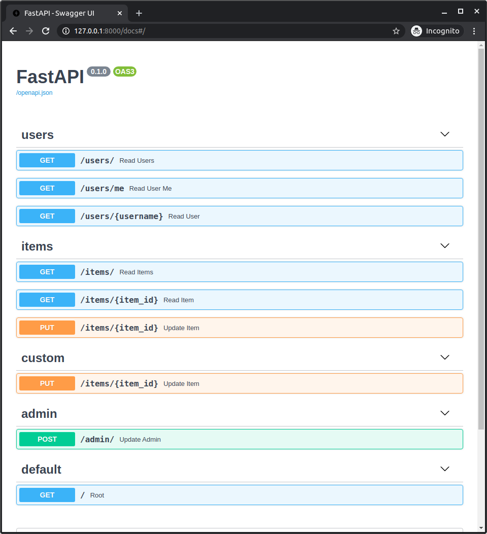Click the Incognito badge in the toolbar
This screenshot has width=487, height=534.
436,30
